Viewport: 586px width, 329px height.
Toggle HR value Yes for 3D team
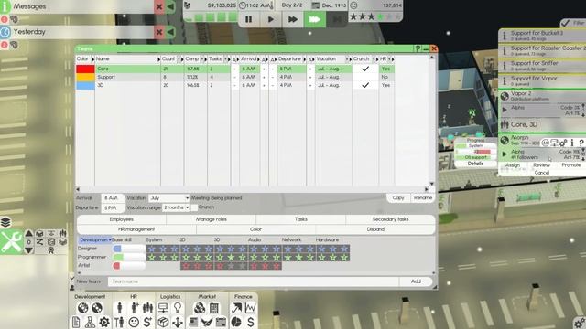coord(386,85)
